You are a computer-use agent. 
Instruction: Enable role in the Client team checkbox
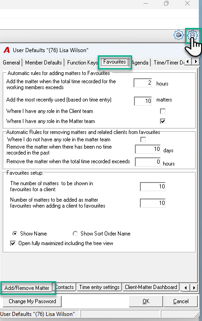163,111
